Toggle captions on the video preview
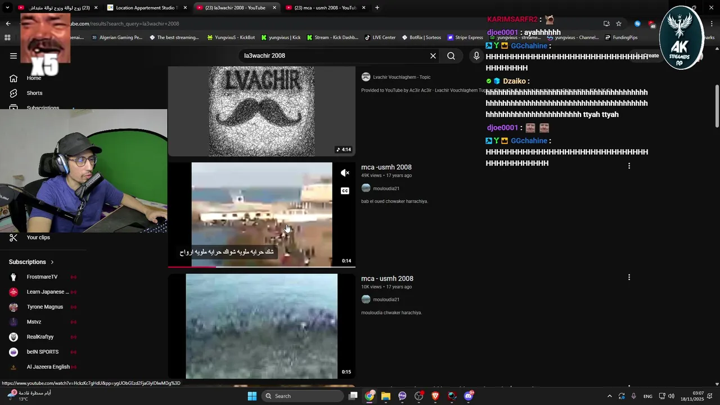This screenshot has width=720, height=405. pos(345,191)
